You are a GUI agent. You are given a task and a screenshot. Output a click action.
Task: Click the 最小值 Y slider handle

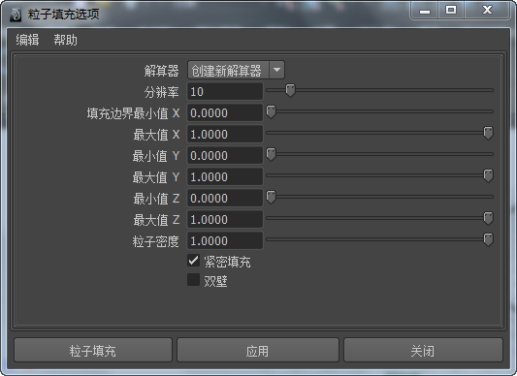271,154
